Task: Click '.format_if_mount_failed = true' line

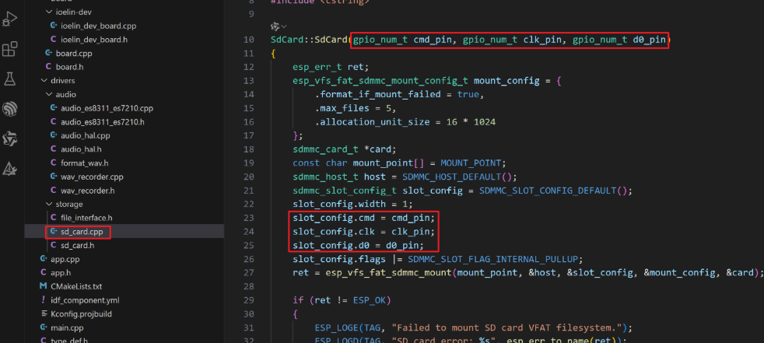Action: tap(400, 94)
